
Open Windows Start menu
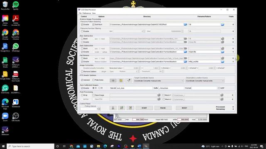click(x=3, y=146)
